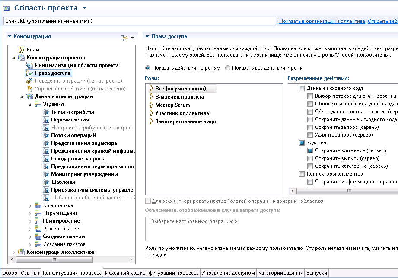This screenshot has height=278, width=398.
Task: Expand the Создание пакетов tree node
Action: [30, 245]
